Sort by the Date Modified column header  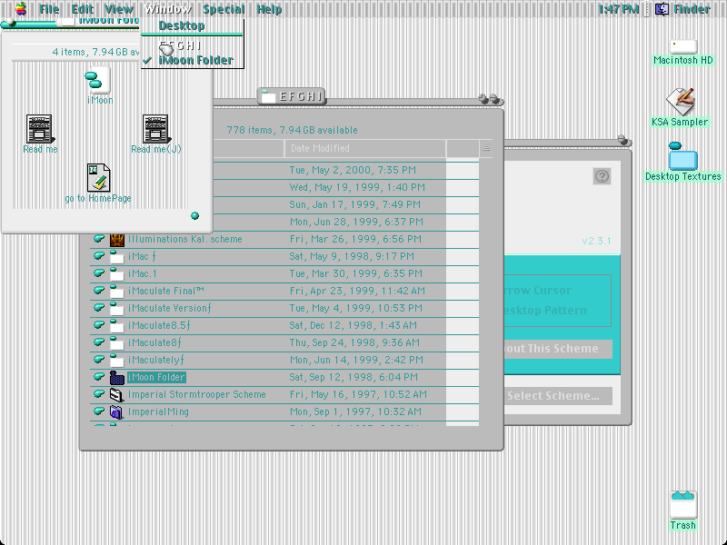click(x=365, y=148)
